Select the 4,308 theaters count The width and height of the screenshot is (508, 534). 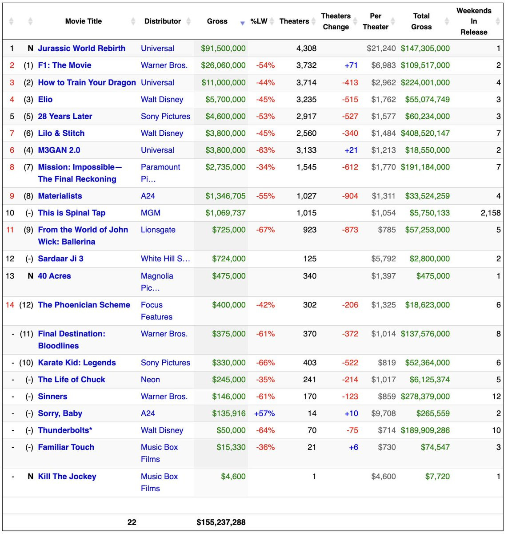point(307,49)
